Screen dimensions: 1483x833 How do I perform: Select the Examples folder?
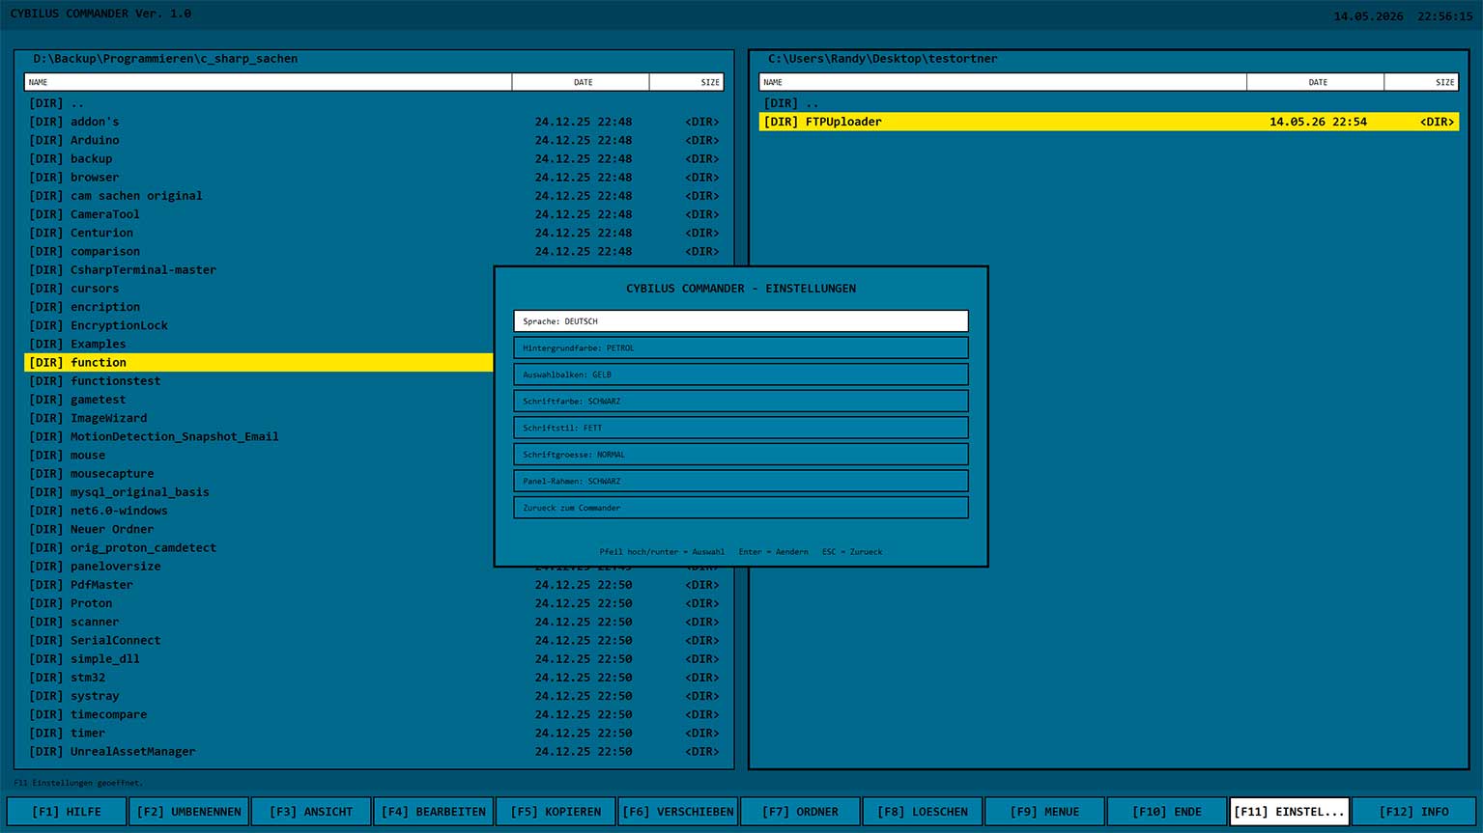point(259,344)
